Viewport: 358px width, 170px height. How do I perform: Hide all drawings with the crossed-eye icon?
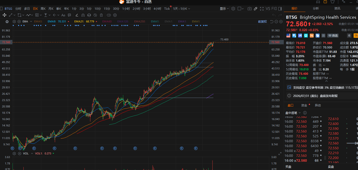[95, 15]
